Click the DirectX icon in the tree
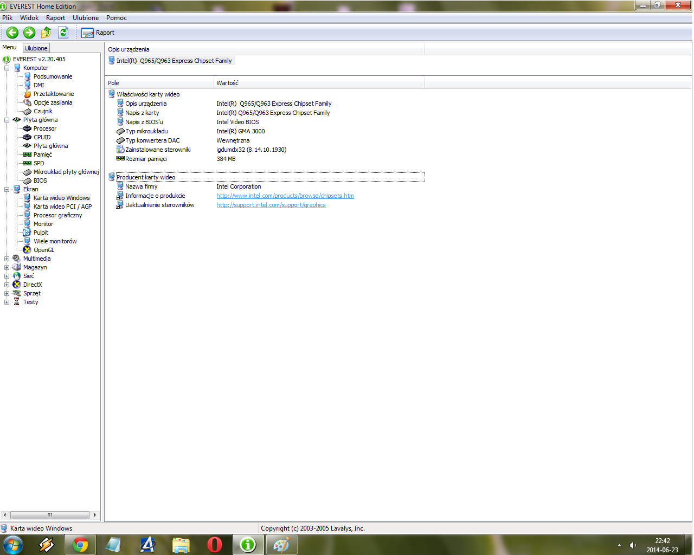 (x=17, y=285)
